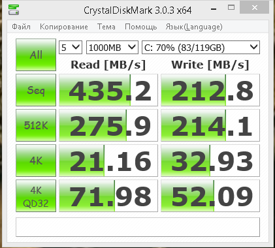Open the Копирование menu
The width and height of the screenshot is (275, 248).
[64, 27]
